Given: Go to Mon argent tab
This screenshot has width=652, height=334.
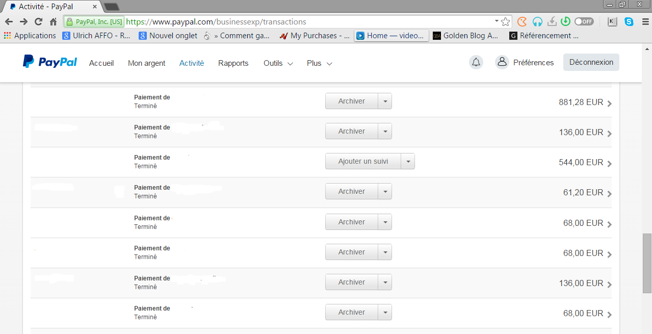Looking at the screenshot, I should [x=146, y=63].
